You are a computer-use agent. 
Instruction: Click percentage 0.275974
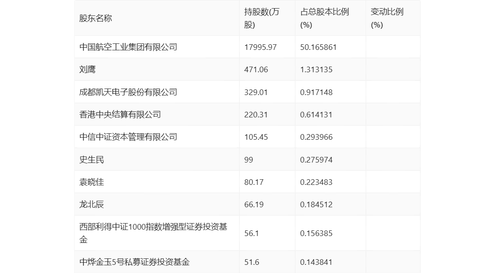(316, 160)
